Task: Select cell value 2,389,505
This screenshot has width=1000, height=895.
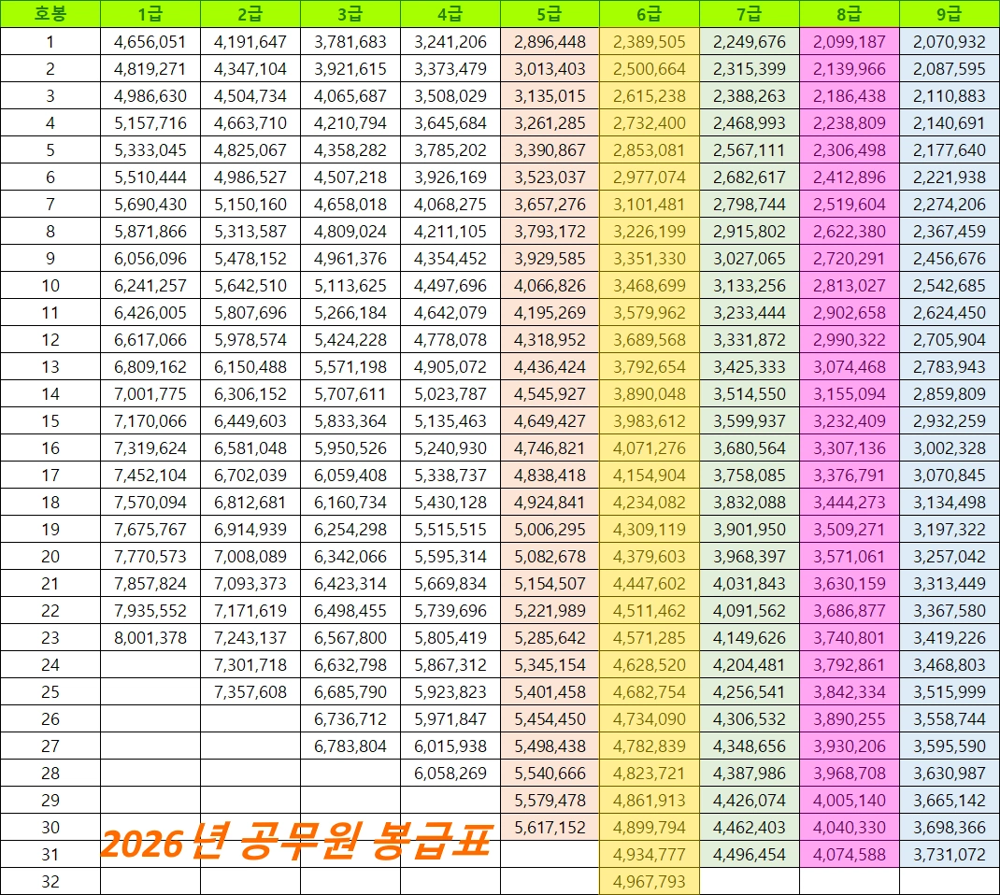Action: pos(650,42)
